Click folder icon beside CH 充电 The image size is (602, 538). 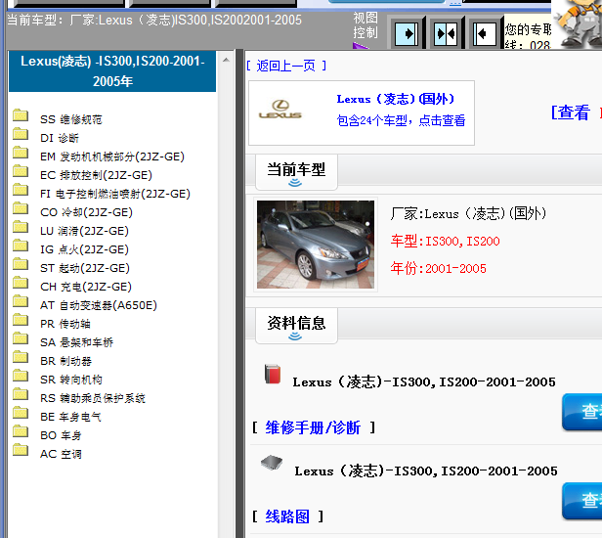21,283
